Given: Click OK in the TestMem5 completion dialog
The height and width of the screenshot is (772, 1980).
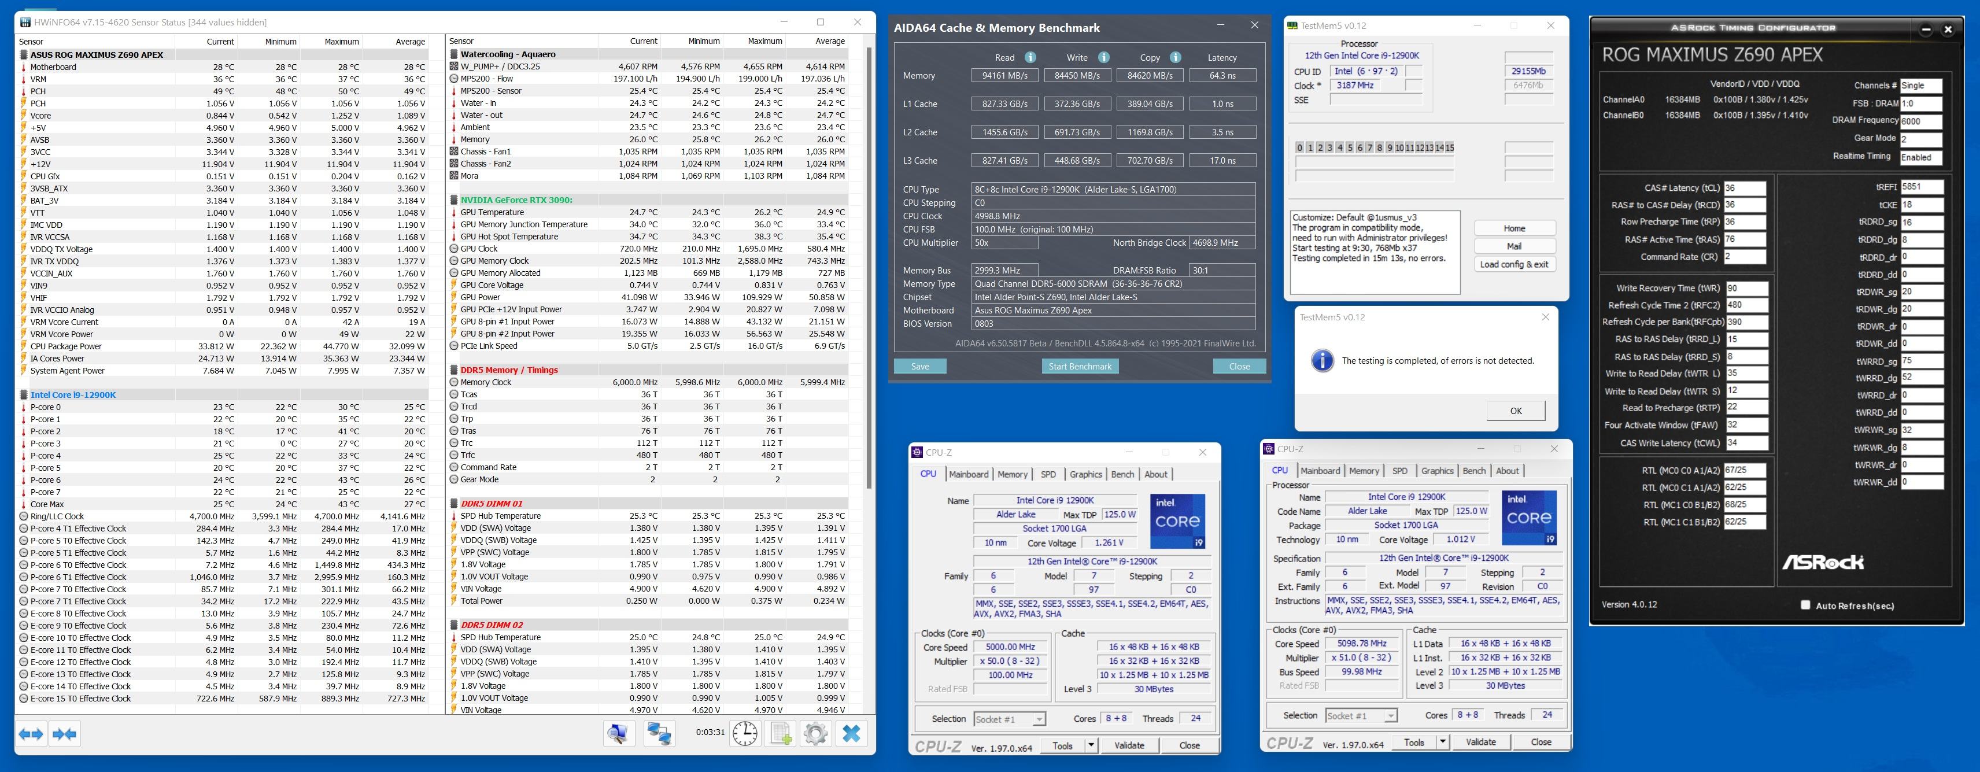Looking at the screenshot, I should tap(1516, 411).
